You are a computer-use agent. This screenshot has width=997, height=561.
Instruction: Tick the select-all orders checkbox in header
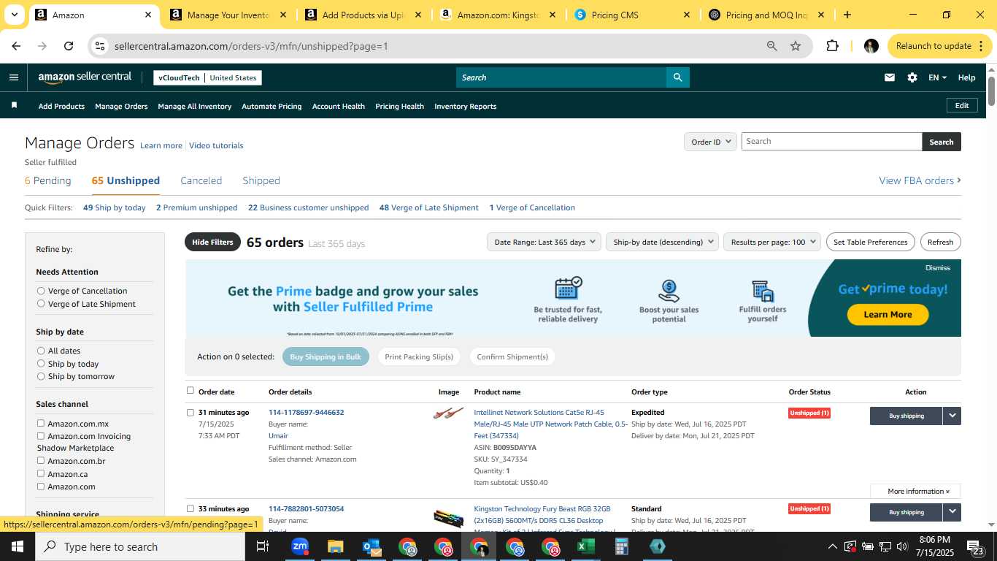[x=190, y=391]
